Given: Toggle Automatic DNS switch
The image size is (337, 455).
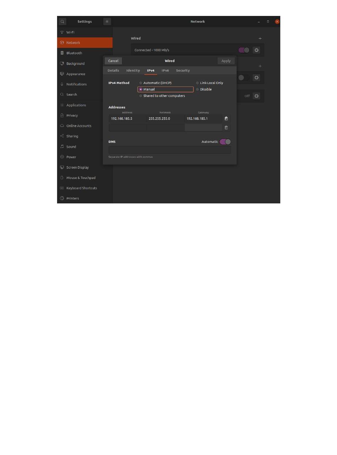Looking at the screenshot, I should pos(225,142).
